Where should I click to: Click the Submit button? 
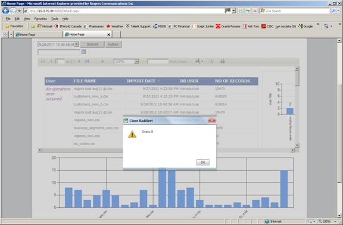point(92,45)
